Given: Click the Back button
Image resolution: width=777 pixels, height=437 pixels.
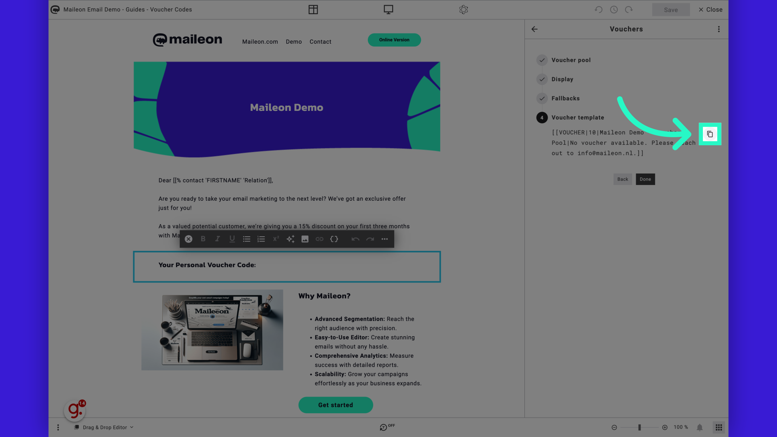Looking at the screenshot, I should pyautogui.click(x=623, y=179).
